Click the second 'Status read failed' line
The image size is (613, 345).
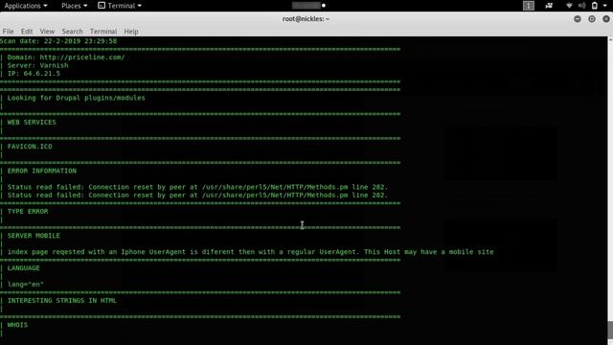point(197,195)
